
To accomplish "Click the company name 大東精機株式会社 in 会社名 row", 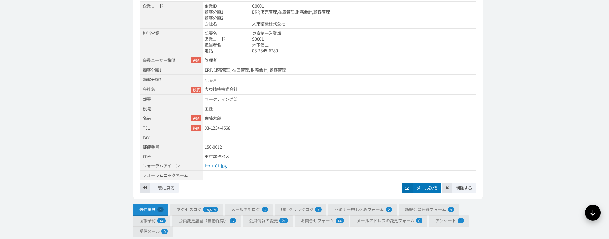I will (221, 89).
